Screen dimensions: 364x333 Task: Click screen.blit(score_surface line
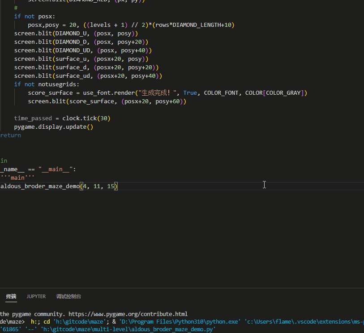click(x=107, y=101)
